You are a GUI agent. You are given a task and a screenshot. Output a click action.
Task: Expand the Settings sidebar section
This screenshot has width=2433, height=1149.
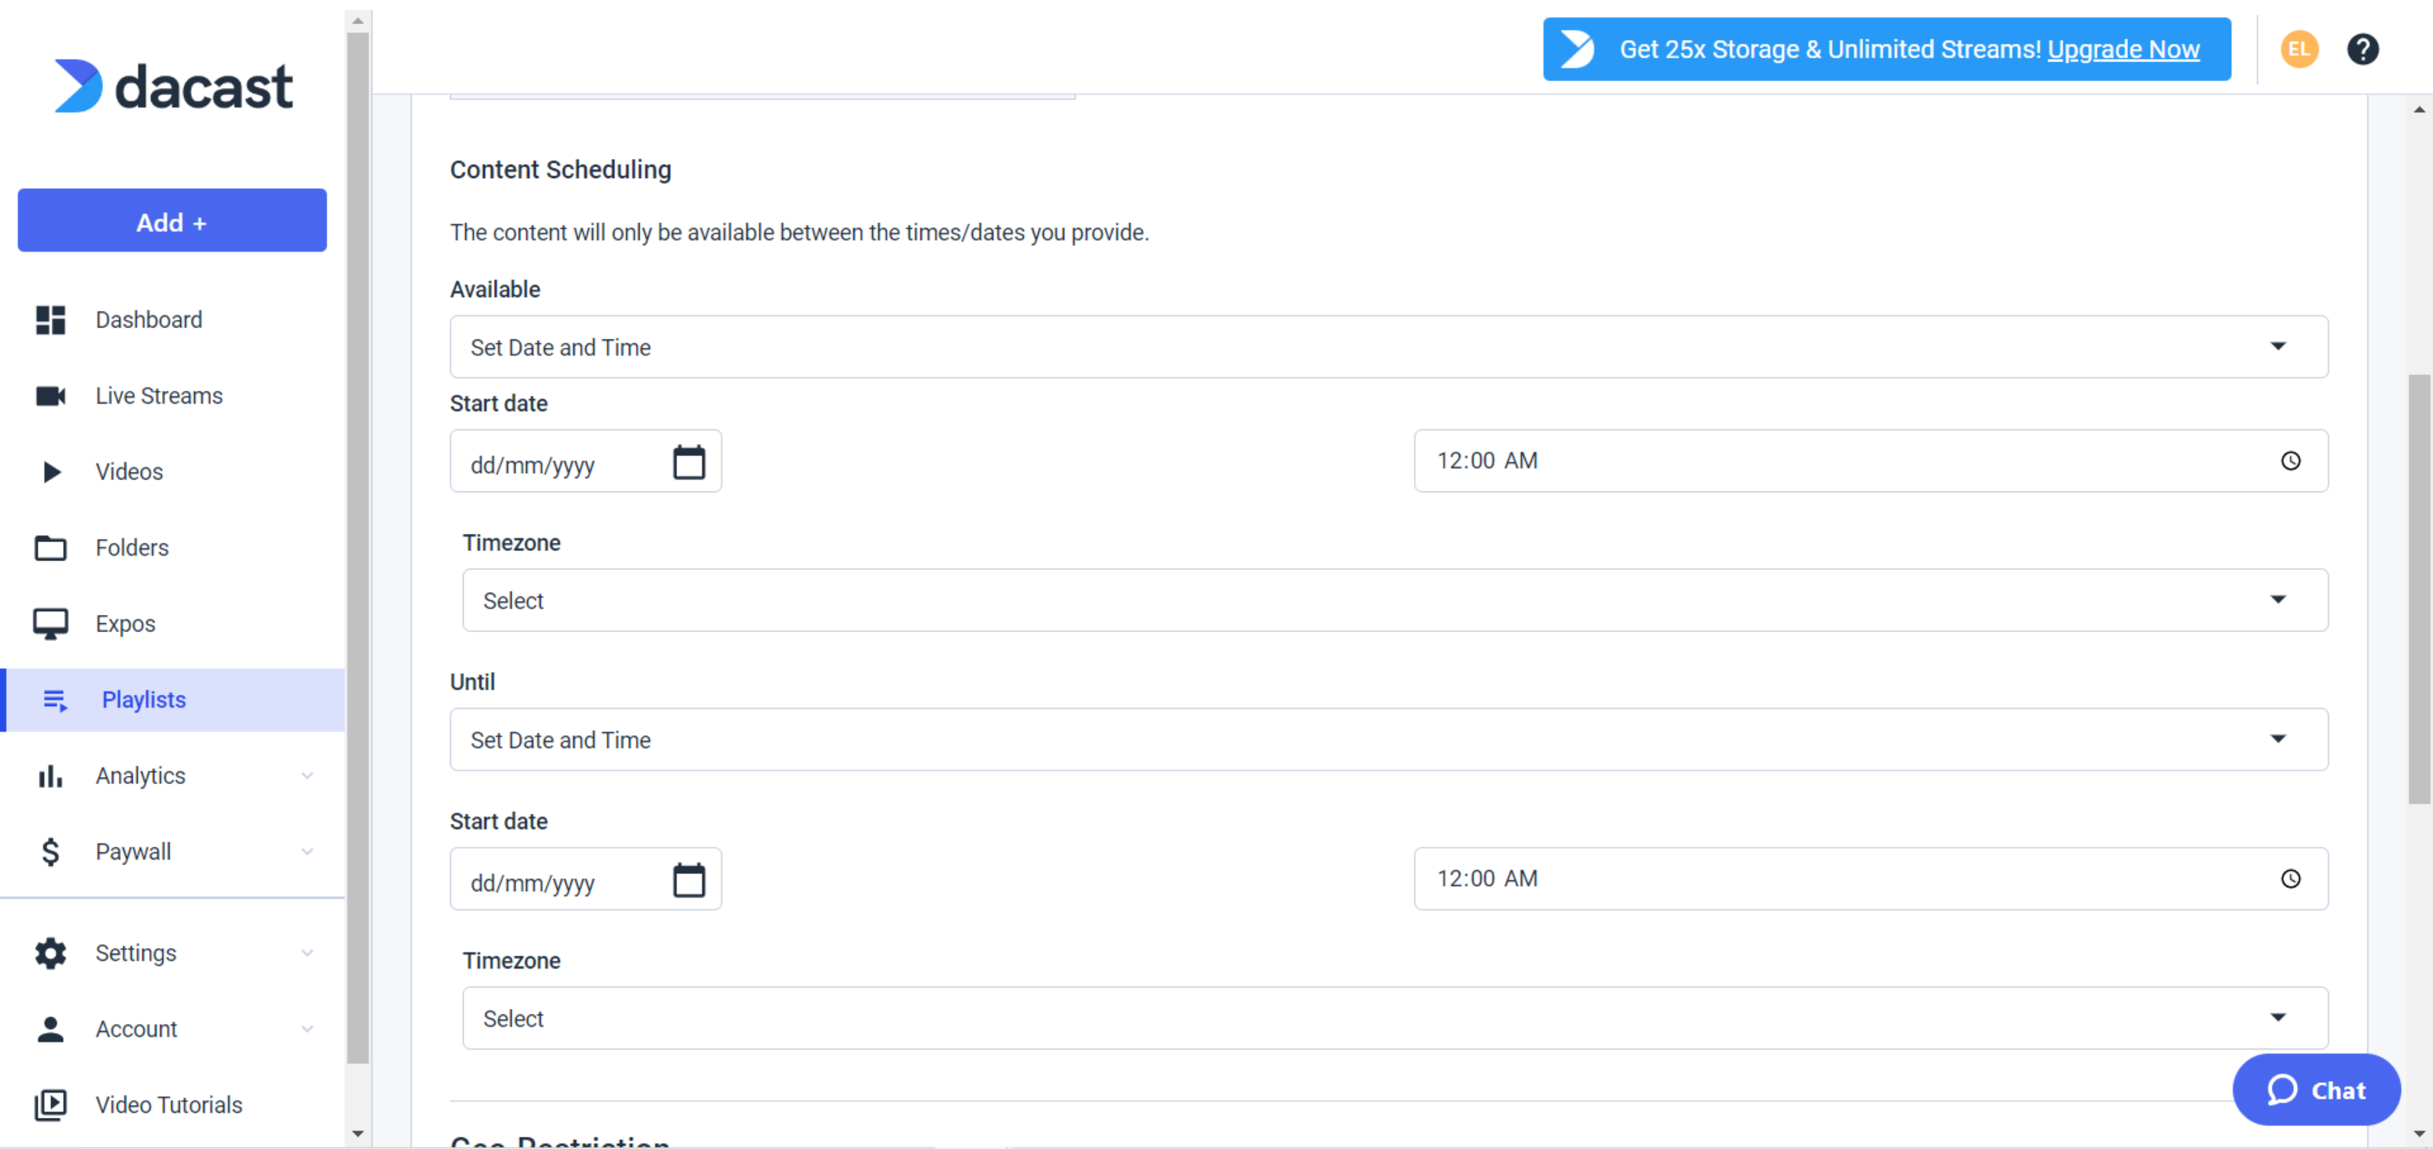(x=173, y=952)
